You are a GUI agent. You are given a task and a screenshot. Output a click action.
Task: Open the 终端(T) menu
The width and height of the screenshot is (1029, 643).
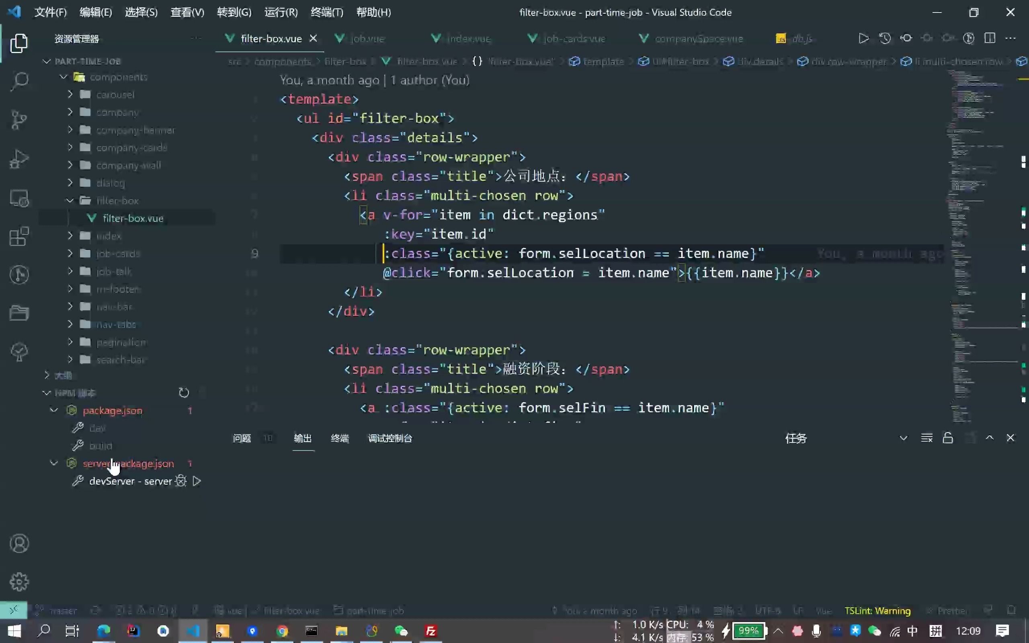click(x=326, y=12)
